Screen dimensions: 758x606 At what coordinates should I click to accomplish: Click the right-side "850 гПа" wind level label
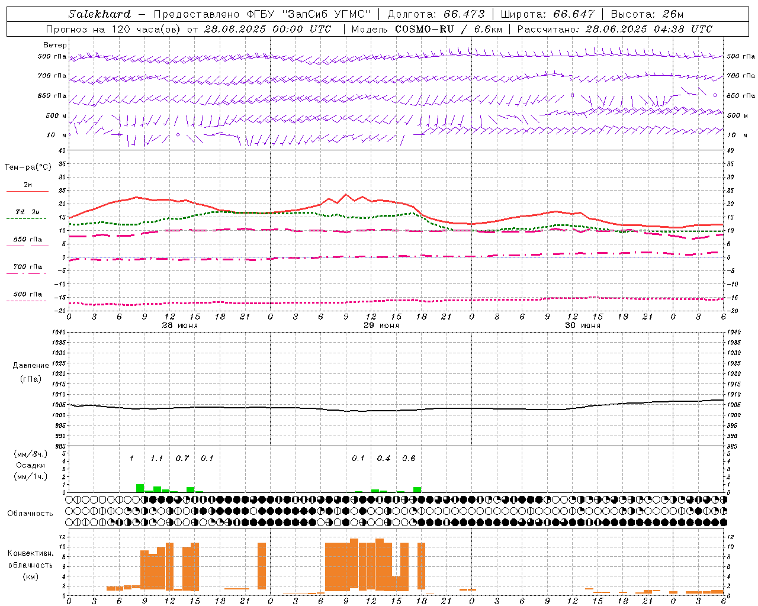point(741,95)
